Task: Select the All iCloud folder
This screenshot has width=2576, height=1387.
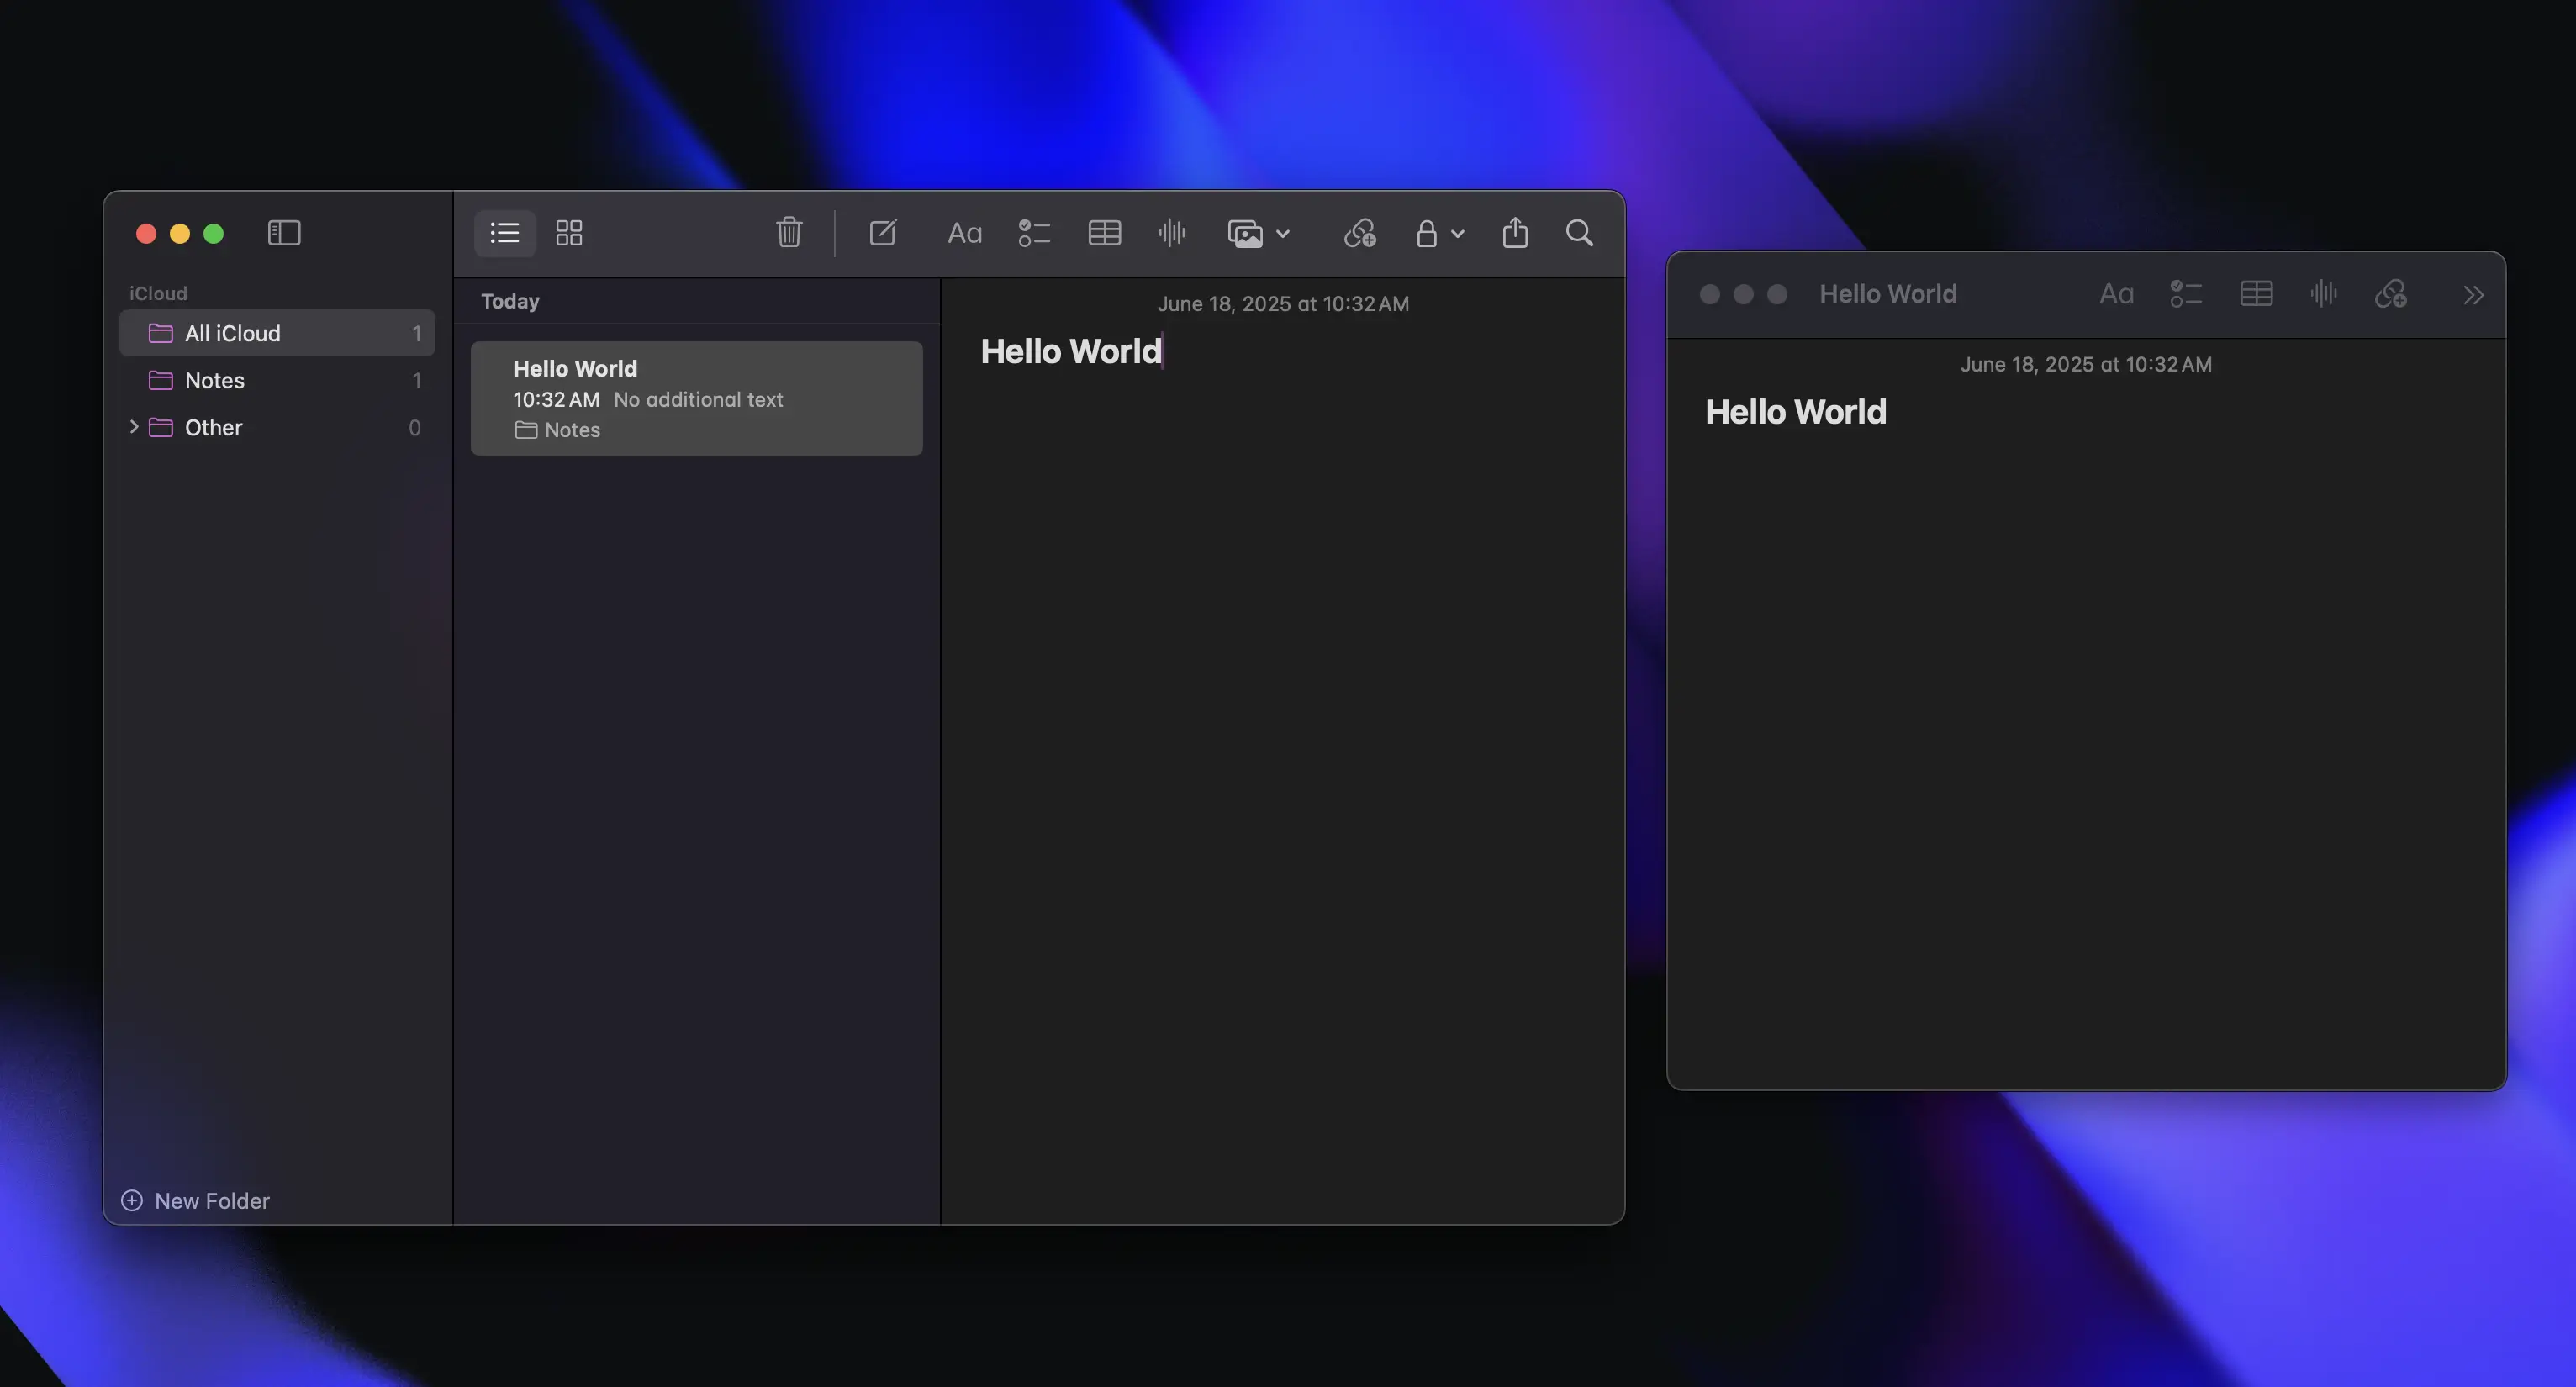Action: [x=232, y=333]
